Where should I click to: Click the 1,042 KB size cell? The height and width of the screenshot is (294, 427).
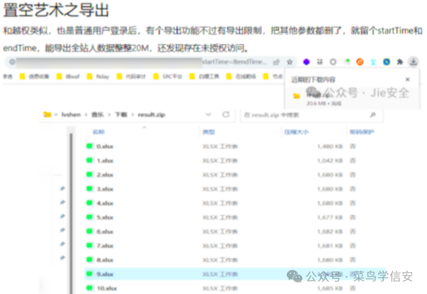tap(330, 160)
